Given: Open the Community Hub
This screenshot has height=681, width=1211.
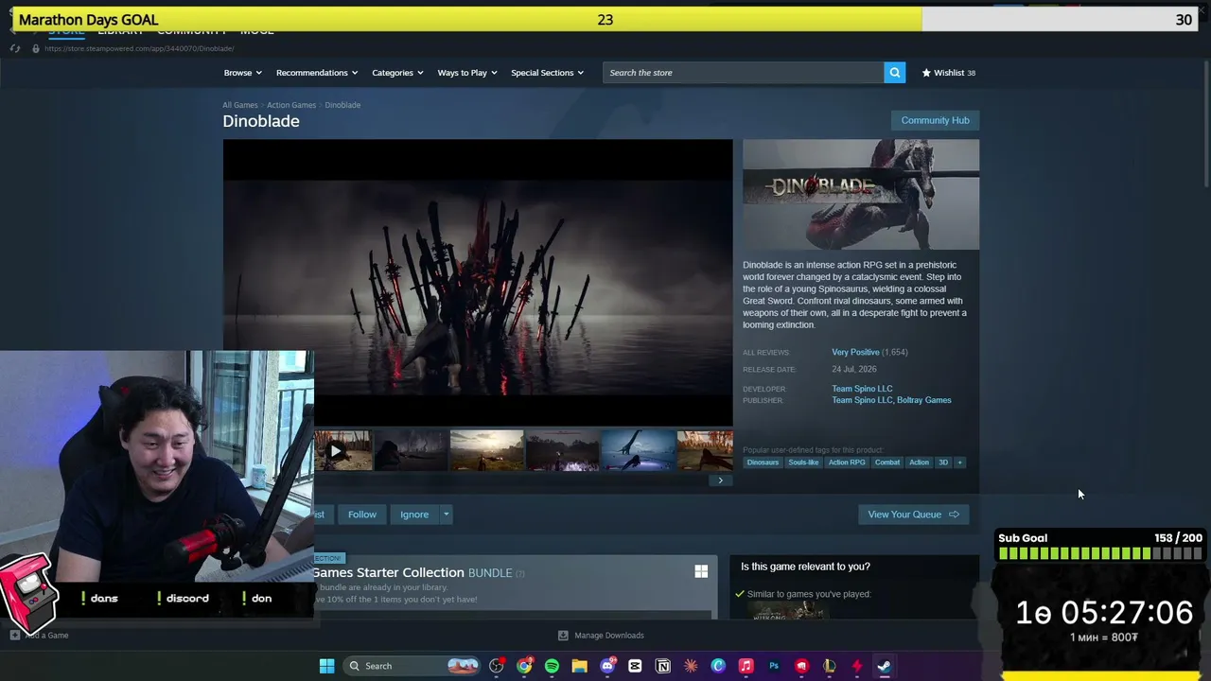Looking at the screenshot, I should pyautogui.click(x=935, y=120).
